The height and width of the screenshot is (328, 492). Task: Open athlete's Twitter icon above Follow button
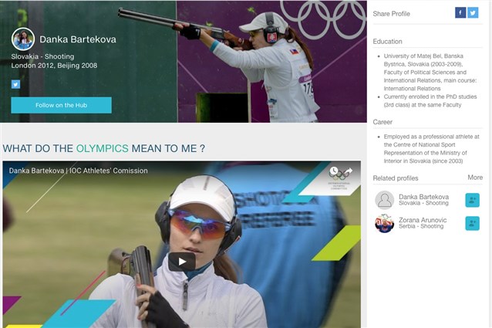click(x=15, y=84)
